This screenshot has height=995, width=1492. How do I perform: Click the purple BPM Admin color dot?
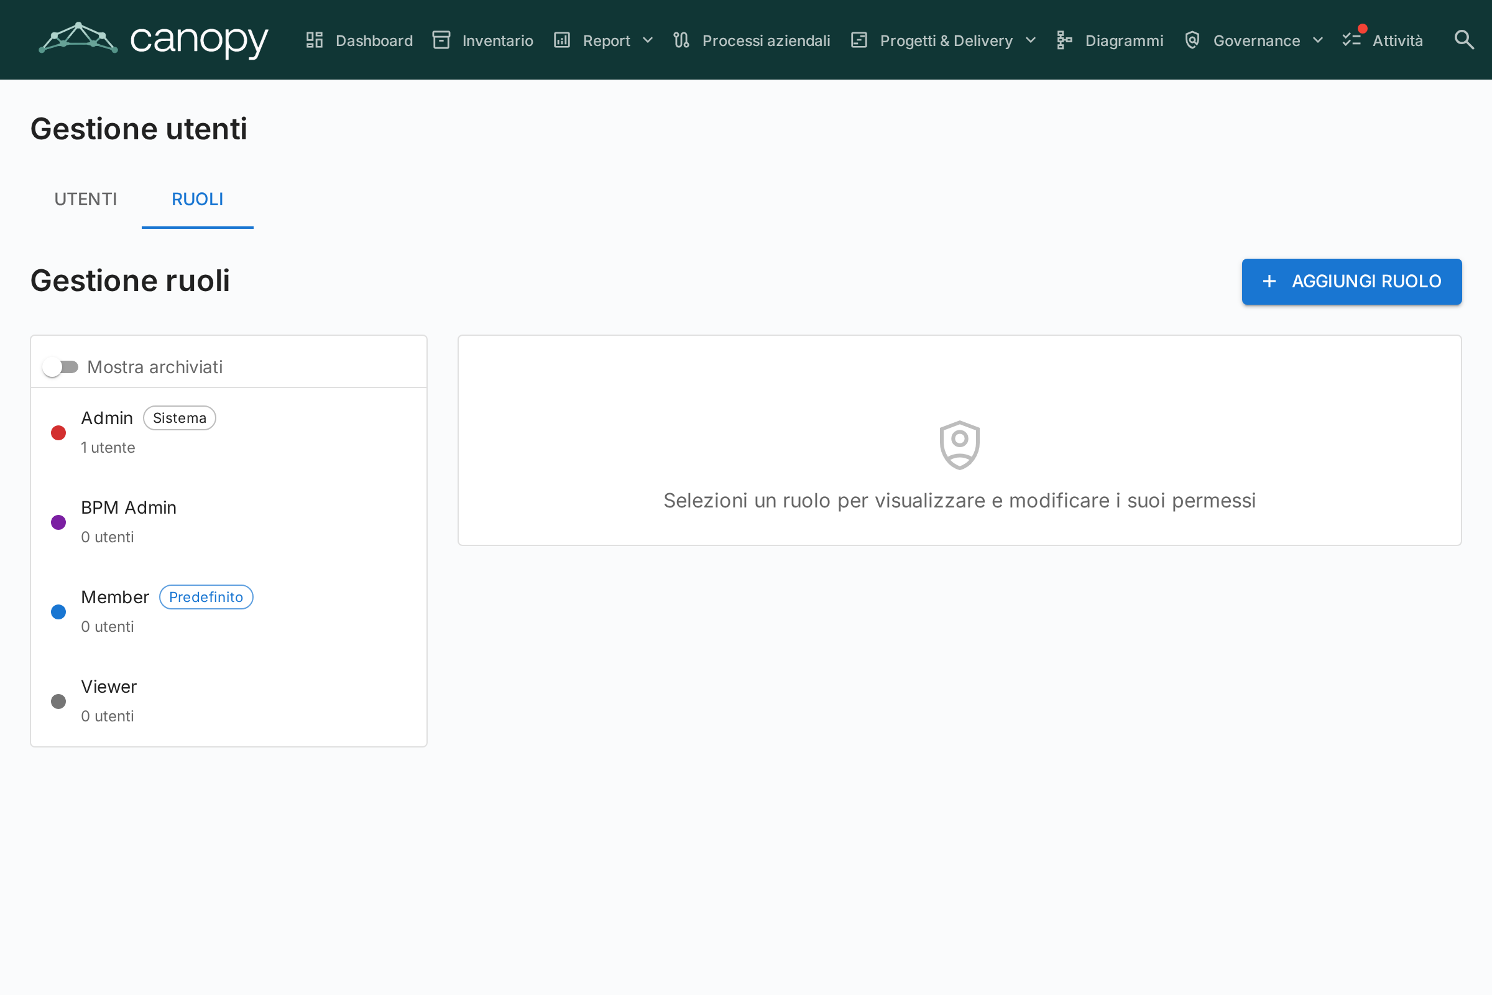point(58,522)
